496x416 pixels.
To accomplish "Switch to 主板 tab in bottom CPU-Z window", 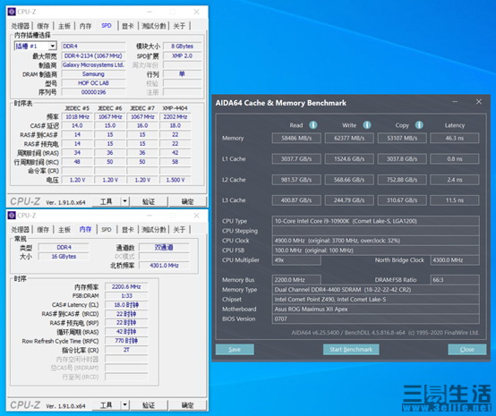I will click(x=64, y=230).
